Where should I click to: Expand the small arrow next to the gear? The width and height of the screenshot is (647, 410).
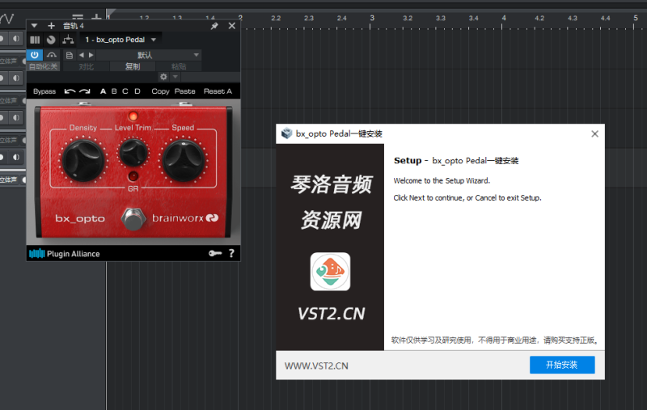[x=175, y=77]
